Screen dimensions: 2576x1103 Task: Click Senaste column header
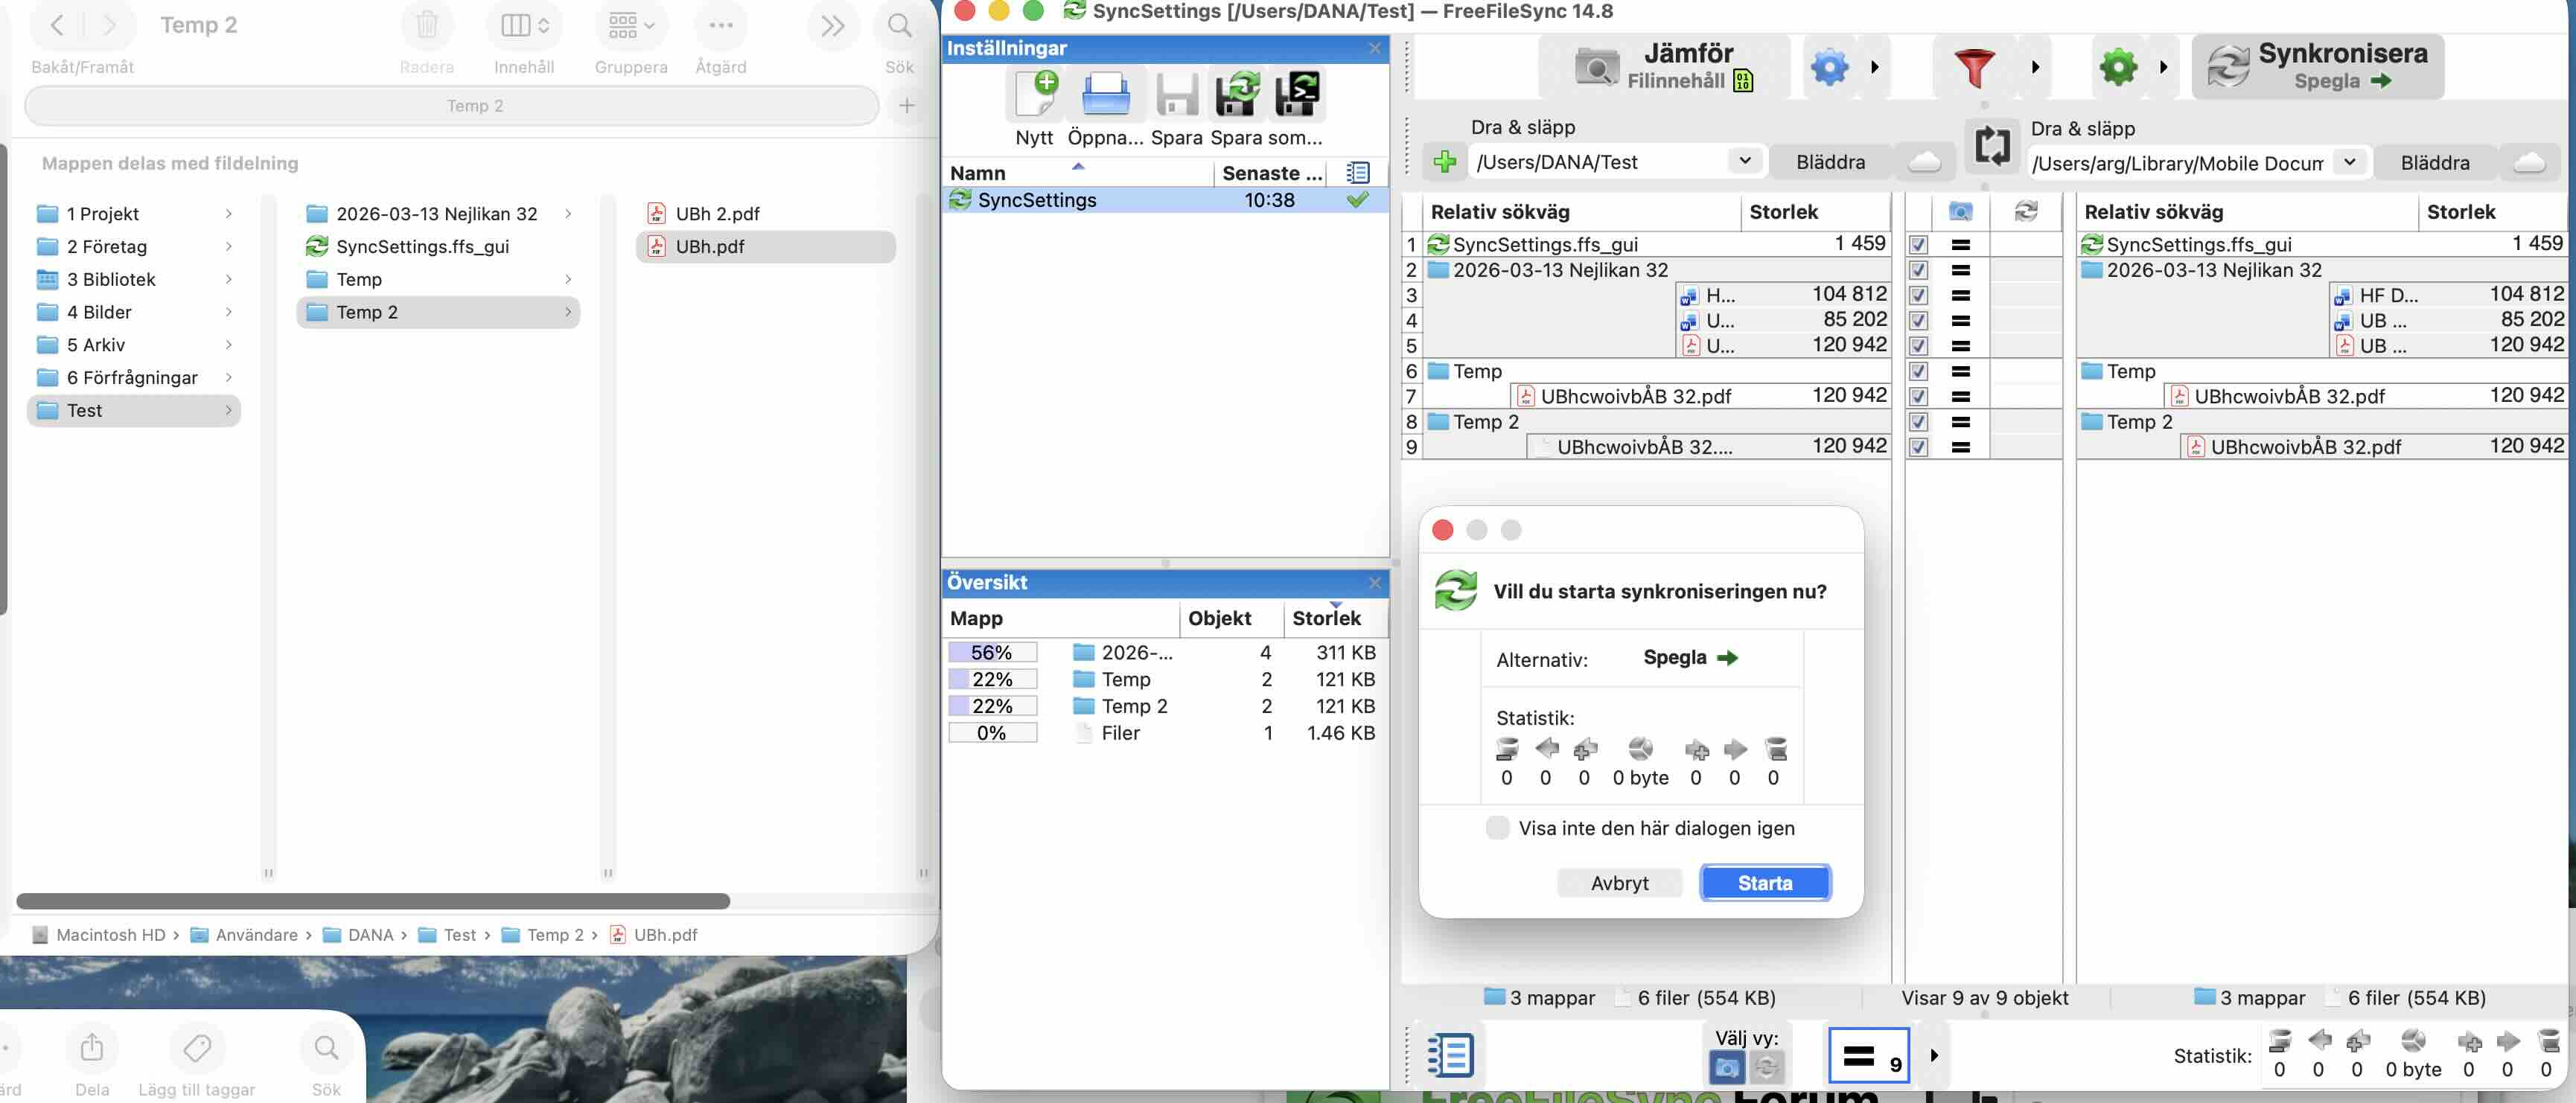click(x=1272, y=173)
